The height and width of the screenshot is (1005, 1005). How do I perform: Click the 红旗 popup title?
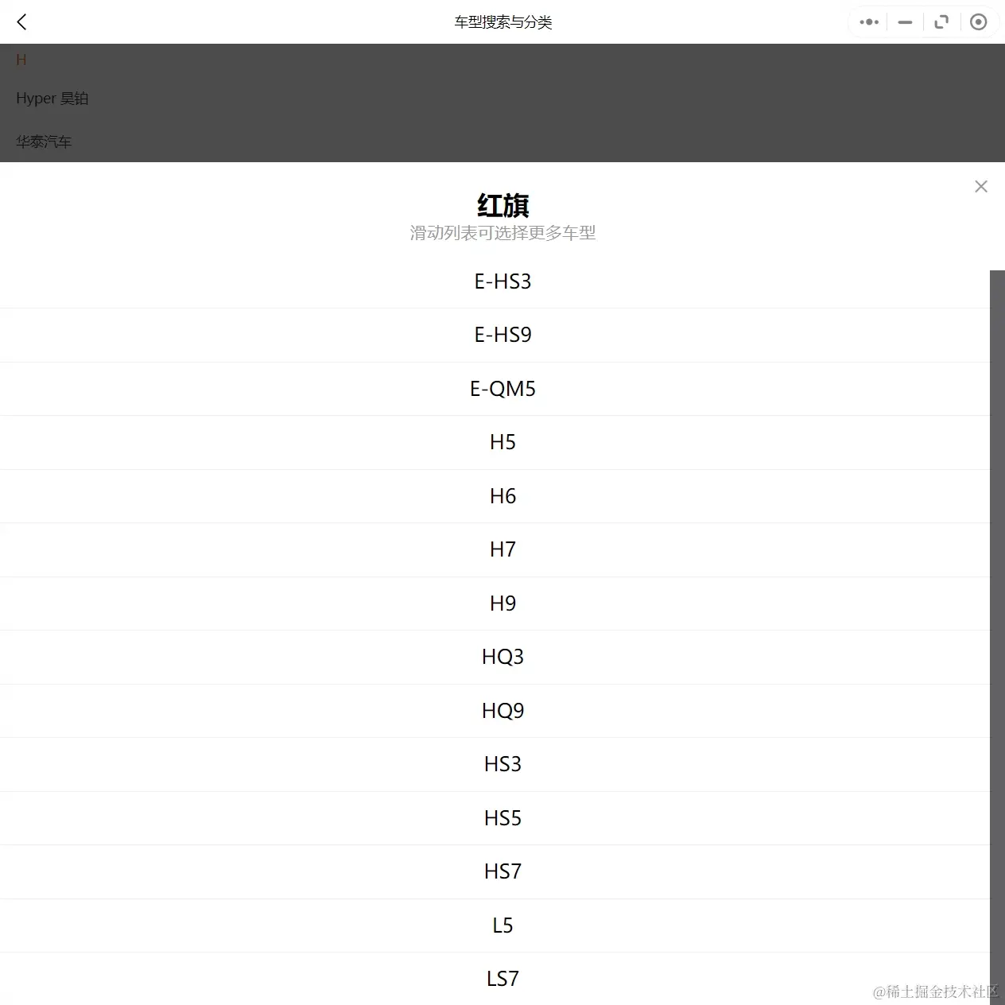pyautogui.click(x=502, y=205)
